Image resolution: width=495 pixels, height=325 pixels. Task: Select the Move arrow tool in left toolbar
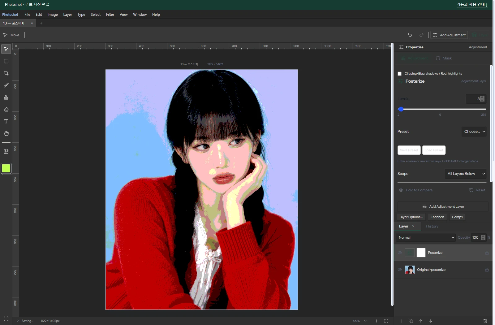(x=6, y=49)
